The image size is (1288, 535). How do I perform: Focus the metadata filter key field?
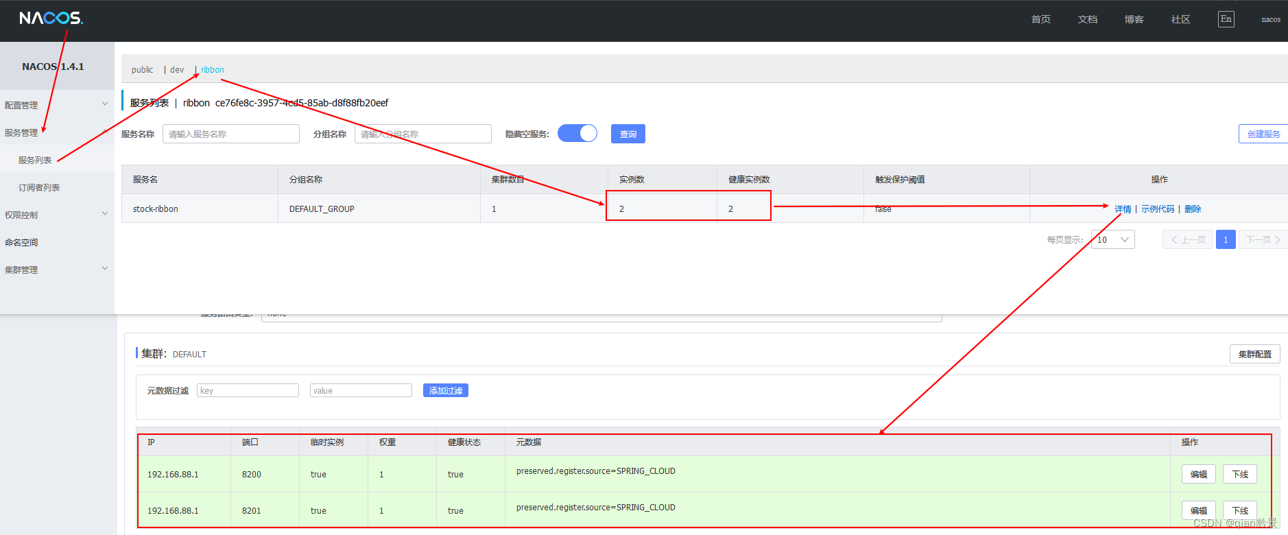point(248,390)
